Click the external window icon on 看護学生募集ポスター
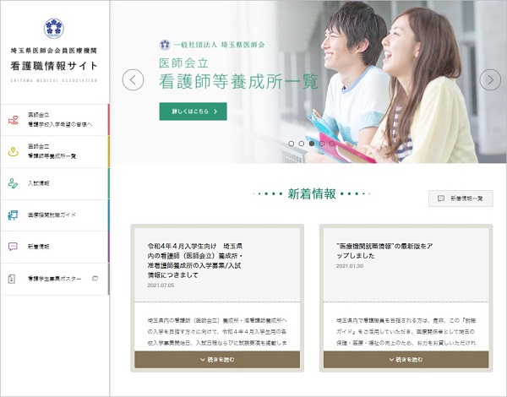507x397 pixels. point(95,278)
